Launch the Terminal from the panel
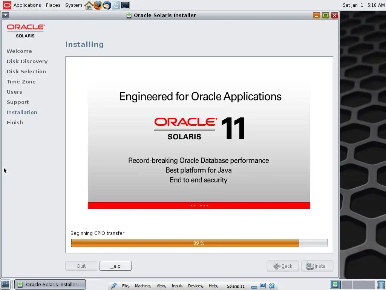 125,5
